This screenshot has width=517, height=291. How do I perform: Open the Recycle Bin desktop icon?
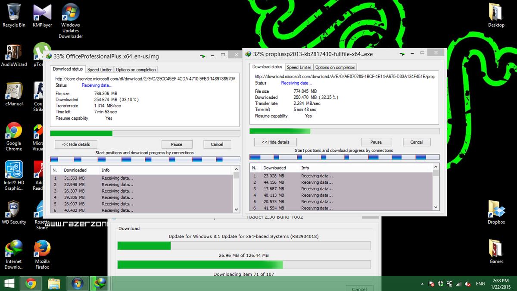14,15
